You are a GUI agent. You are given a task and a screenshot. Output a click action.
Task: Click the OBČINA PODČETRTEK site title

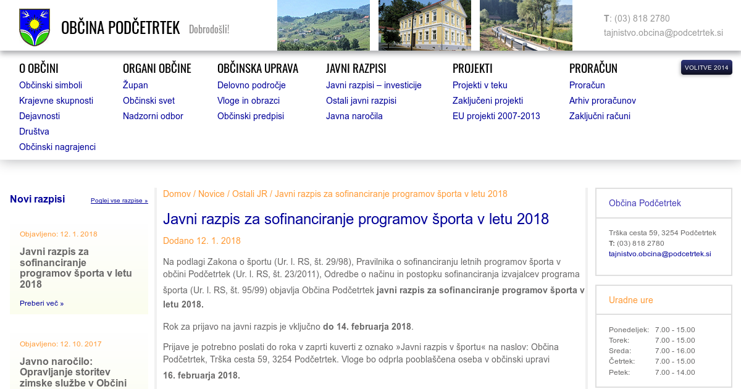120,28
